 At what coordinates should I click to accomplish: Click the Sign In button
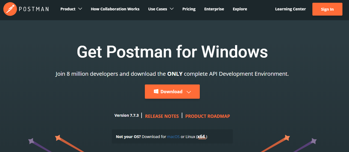pyautogui.click(x=327, y=9)
